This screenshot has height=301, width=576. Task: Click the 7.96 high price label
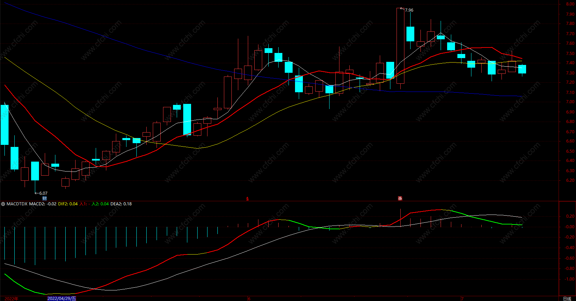[x=409, y=10]
